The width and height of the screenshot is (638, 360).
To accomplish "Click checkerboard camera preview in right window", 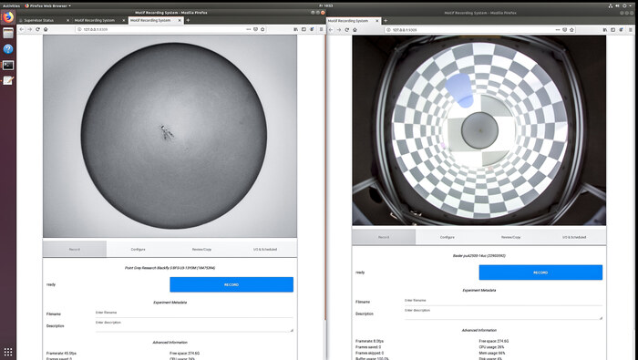I will coord(478,130).
